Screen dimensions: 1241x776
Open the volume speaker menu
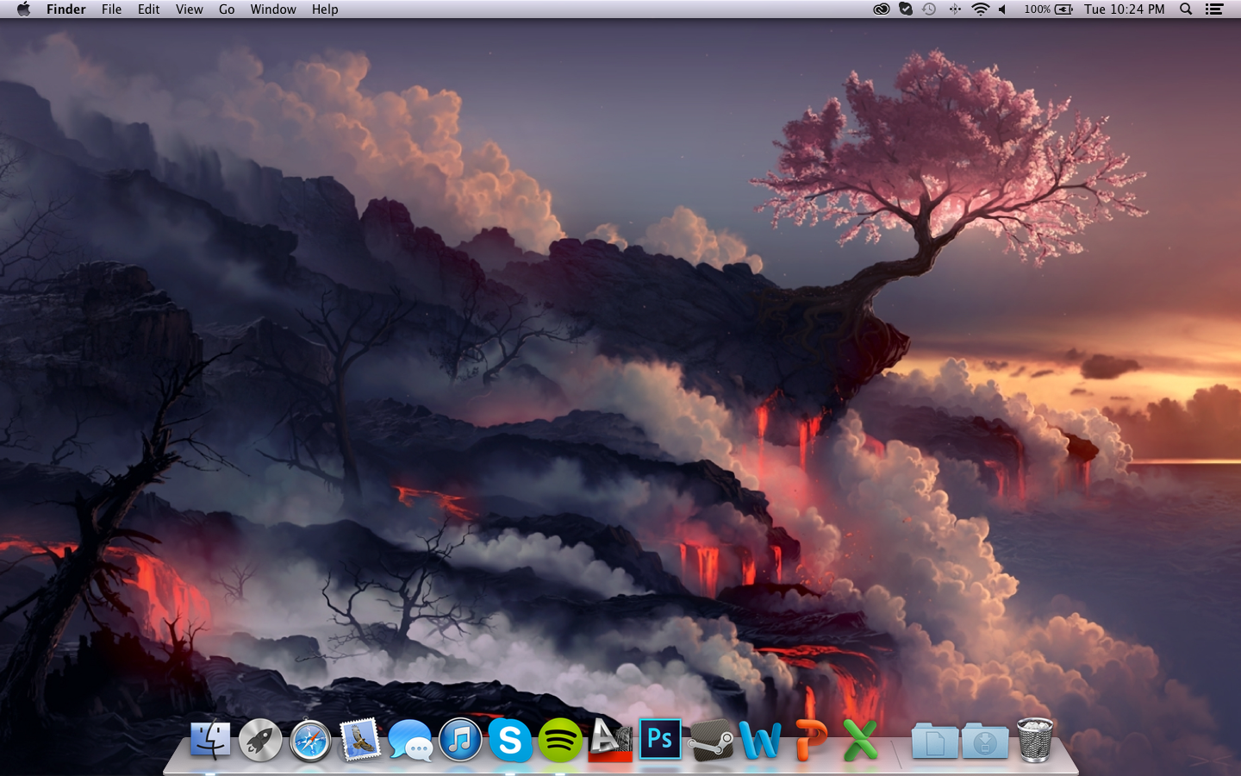click(x=1002, y=9)
